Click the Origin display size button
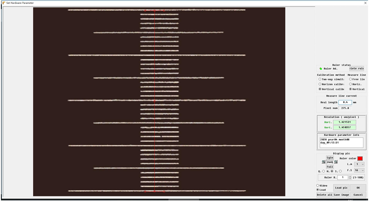 pyautogui.click(x=330, y=158)
